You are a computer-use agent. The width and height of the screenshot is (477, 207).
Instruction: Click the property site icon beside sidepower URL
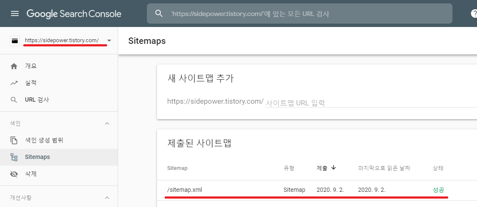click(14, 40)
